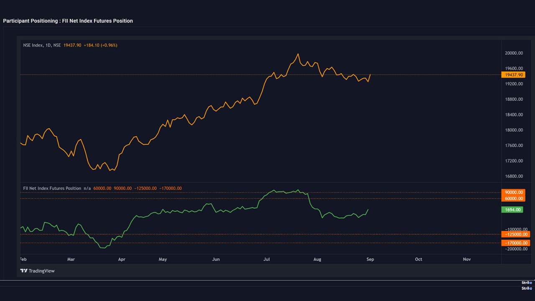The image size is (535, 301).
Task: Click the green 1694.00 FII value label
Action: point(512,210)
